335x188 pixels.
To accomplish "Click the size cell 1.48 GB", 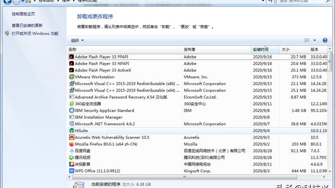I will pos(299,110).
